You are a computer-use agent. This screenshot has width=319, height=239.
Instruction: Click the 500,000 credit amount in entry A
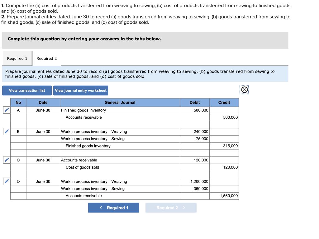pyautogui.click(x=224, y=117)
